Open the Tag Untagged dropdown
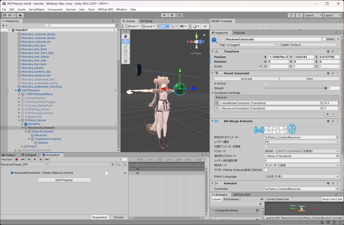This screenshot has width=344, height=225. click(x=251, y=45)
